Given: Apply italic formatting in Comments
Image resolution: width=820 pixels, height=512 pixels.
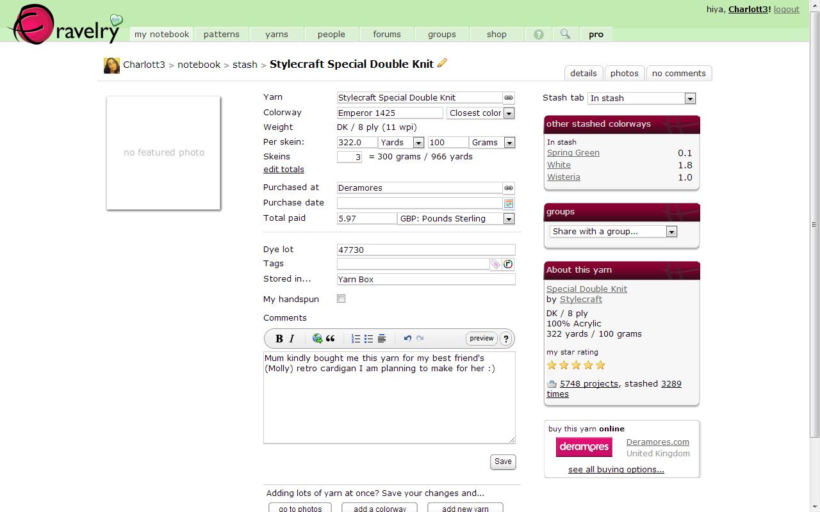Looking at the screenshot, I should coord(291,339).
